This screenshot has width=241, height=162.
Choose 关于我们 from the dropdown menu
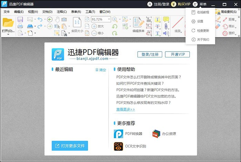(200, 40)
